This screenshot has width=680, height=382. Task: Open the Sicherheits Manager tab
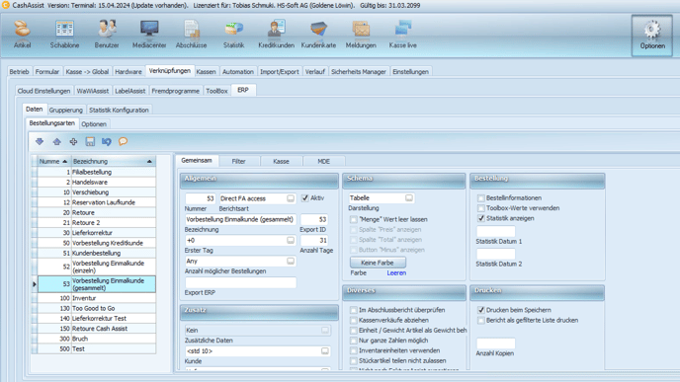pos(359,72)
